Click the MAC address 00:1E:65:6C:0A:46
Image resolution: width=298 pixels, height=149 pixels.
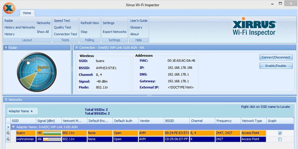[x=181, y=61]
